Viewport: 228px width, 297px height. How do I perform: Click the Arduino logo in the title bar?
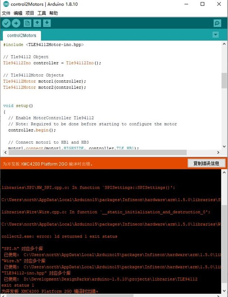point(6,4)
